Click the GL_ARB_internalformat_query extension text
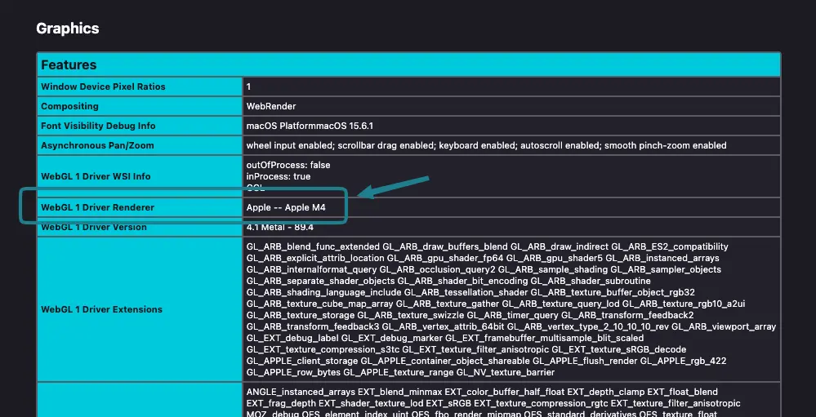 (312, 269)
